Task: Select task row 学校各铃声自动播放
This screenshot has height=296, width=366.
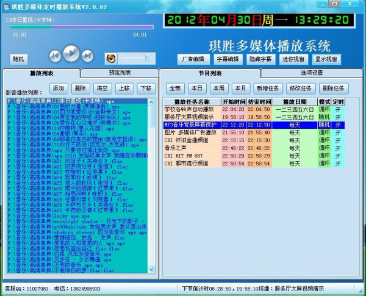Action: point(254,109)
